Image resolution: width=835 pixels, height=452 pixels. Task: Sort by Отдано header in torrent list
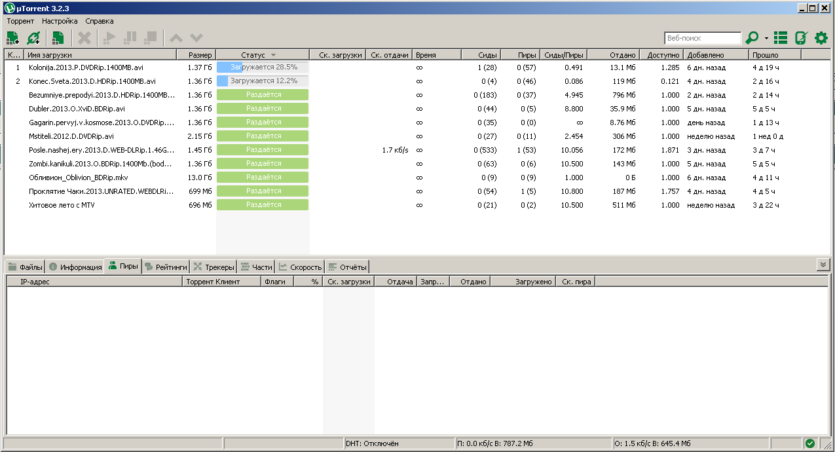pyautogui.click(x=613, y=55)
